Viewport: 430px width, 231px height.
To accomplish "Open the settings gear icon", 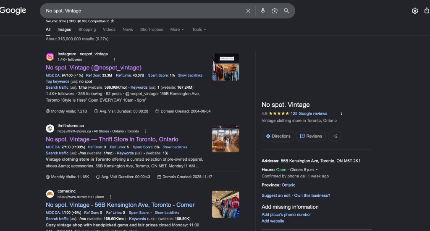I will point(414,10).
